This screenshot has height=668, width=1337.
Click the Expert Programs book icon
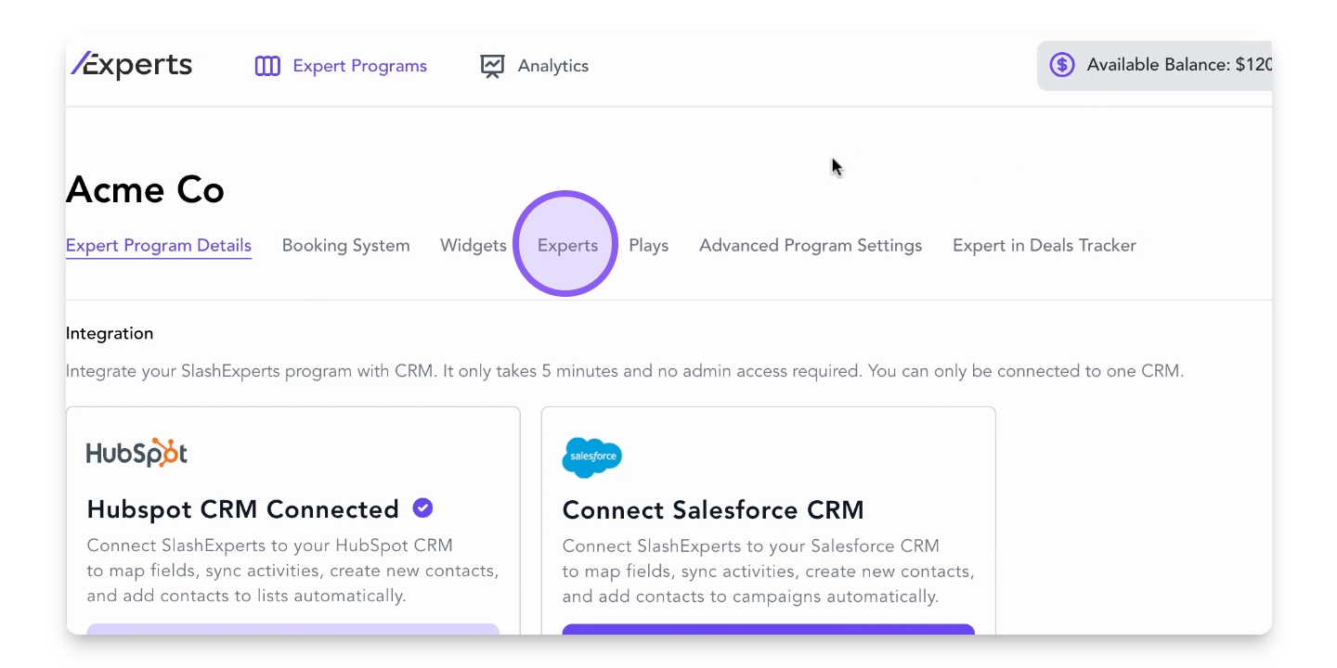coord(267,66)
